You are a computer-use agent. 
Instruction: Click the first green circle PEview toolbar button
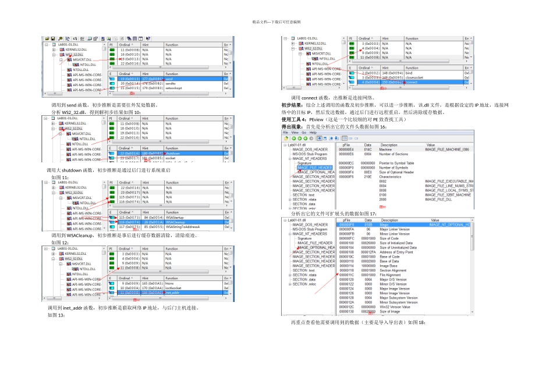click(x=293, y=138)
